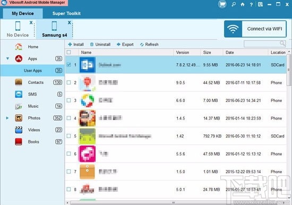
Task: Click the game app icon in row 4
Action: (x=88, y=118)
